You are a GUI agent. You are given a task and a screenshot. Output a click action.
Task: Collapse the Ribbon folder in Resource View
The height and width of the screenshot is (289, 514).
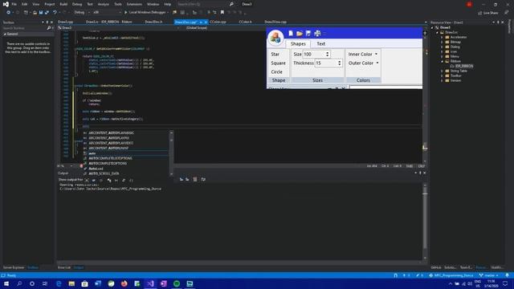point(442,61)
